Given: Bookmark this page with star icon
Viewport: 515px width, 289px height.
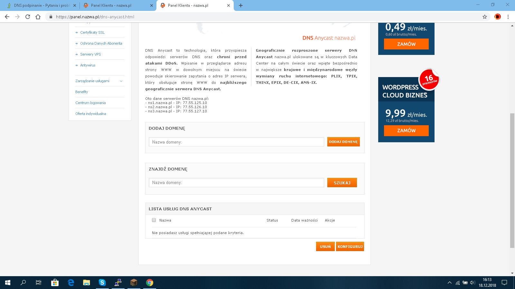Looking at the screenshot, I should [x=484, y=17].
